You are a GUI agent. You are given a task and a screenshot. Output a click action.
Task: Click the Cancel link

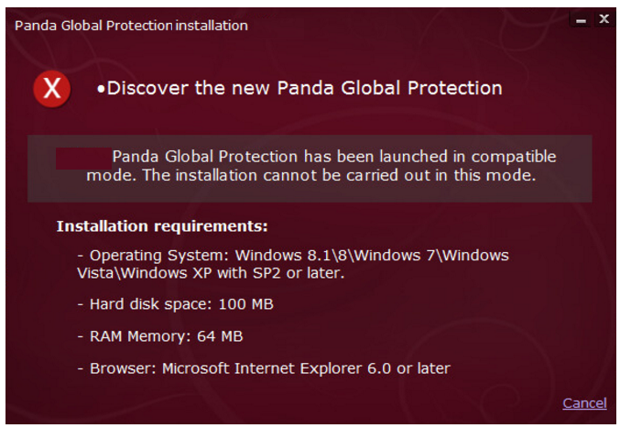(584, 403)
